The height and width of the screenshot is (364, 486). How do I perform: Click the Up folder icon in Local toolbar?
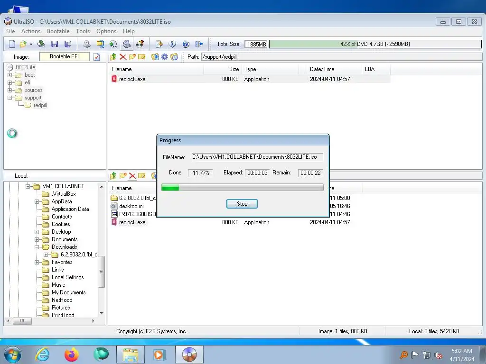(113, 176)
